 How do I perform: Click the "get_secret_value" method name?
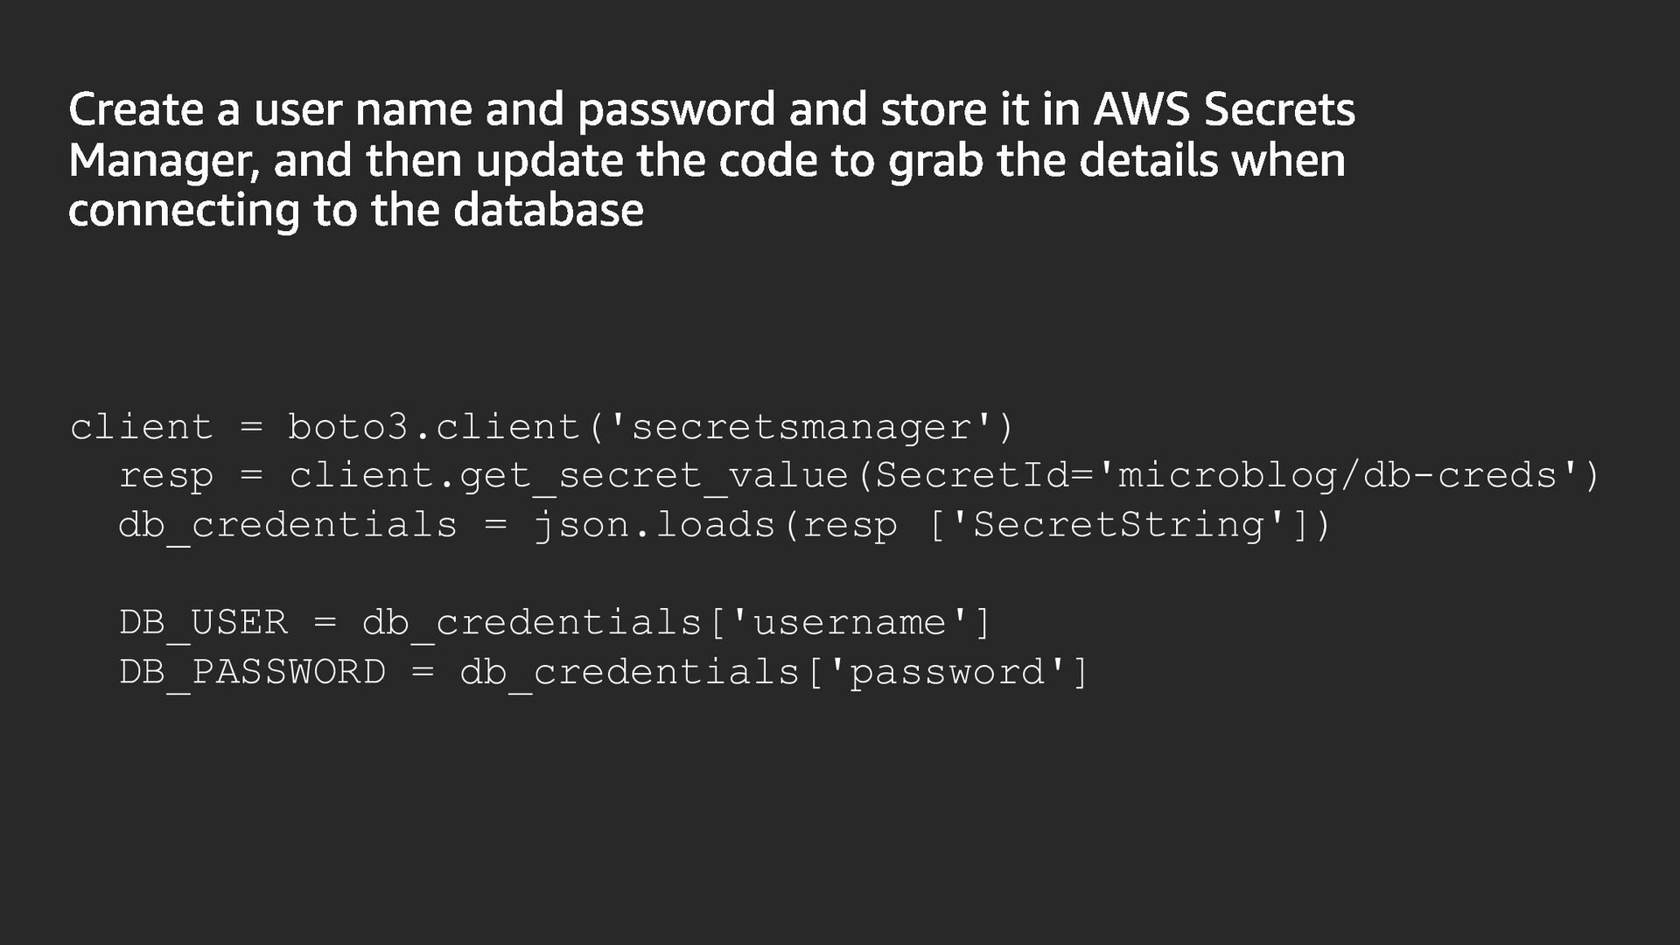654,476
